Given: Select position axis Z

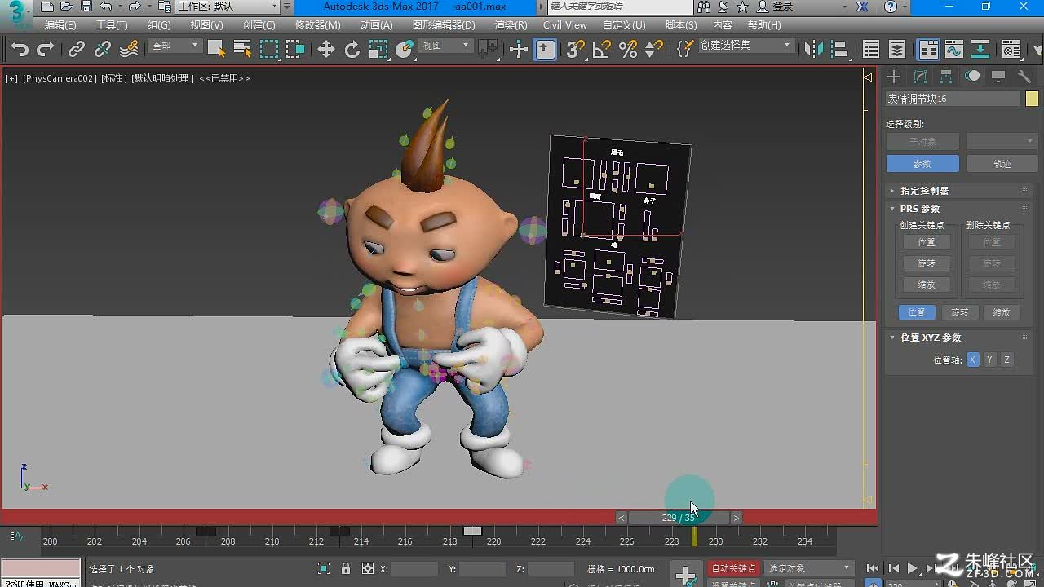Looking at the screenshot, I should 1006,360.
